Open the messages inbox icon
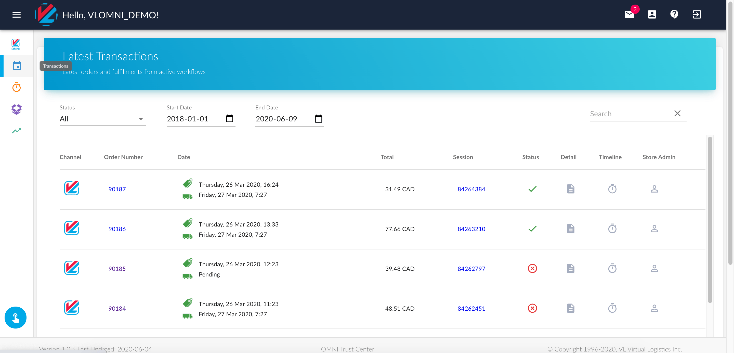 point(630,15)
